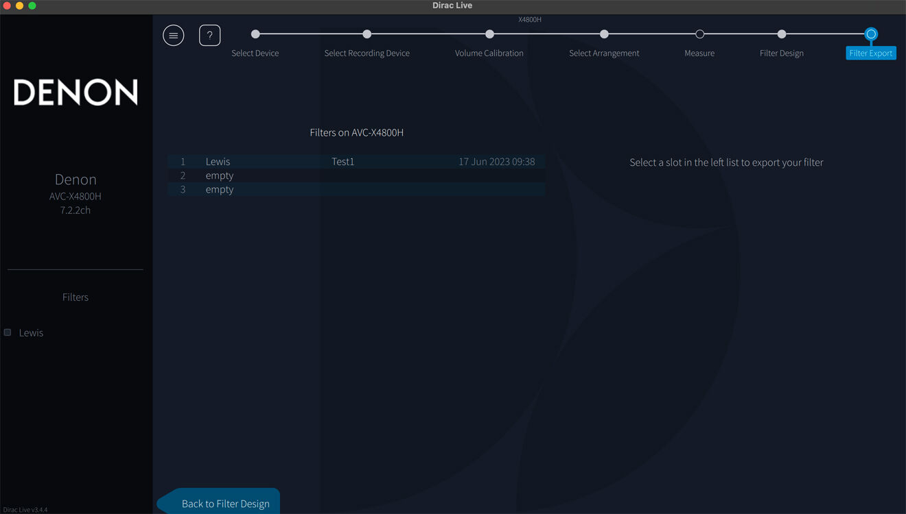This screenshot has height=514, width=906.
Task: Select empty slot 3
Action: (x=356, y=189)
